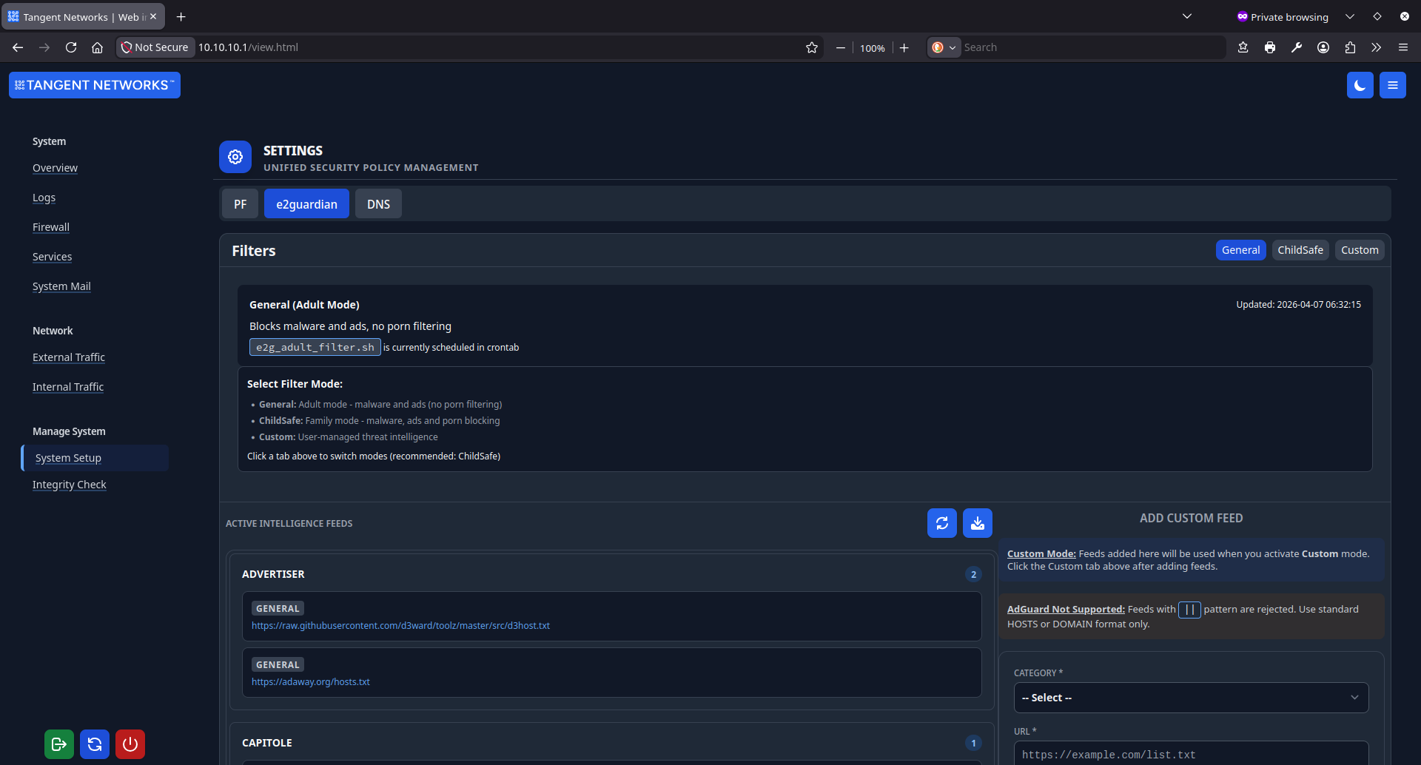Click the green logout icon at bottom left
This screenshot has height=765, width=1421.
click(58, 744)
